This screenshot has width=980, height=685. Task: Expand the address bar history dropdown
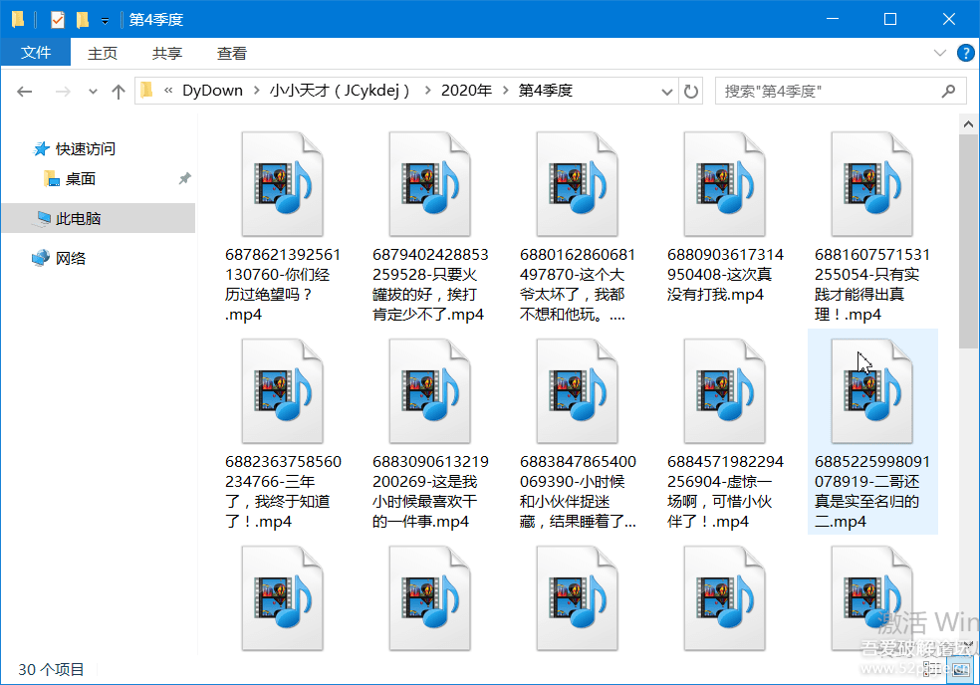667,92
